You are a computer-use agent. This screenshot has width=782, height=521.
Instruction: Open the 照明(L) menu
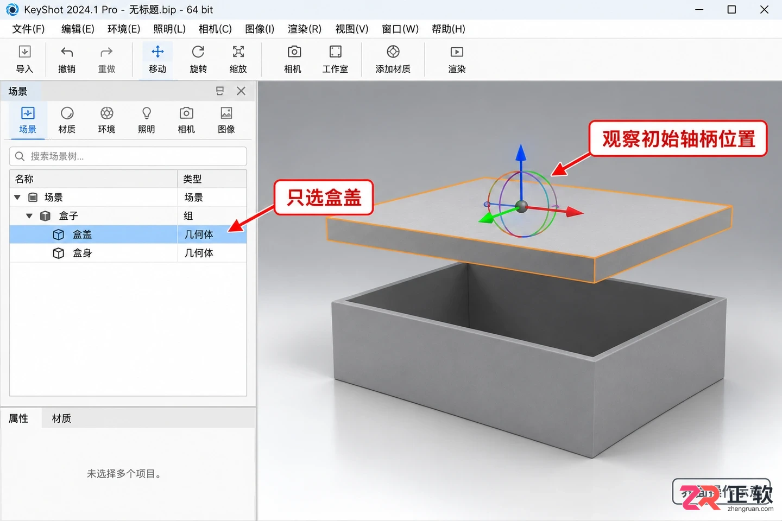point(169,29)
